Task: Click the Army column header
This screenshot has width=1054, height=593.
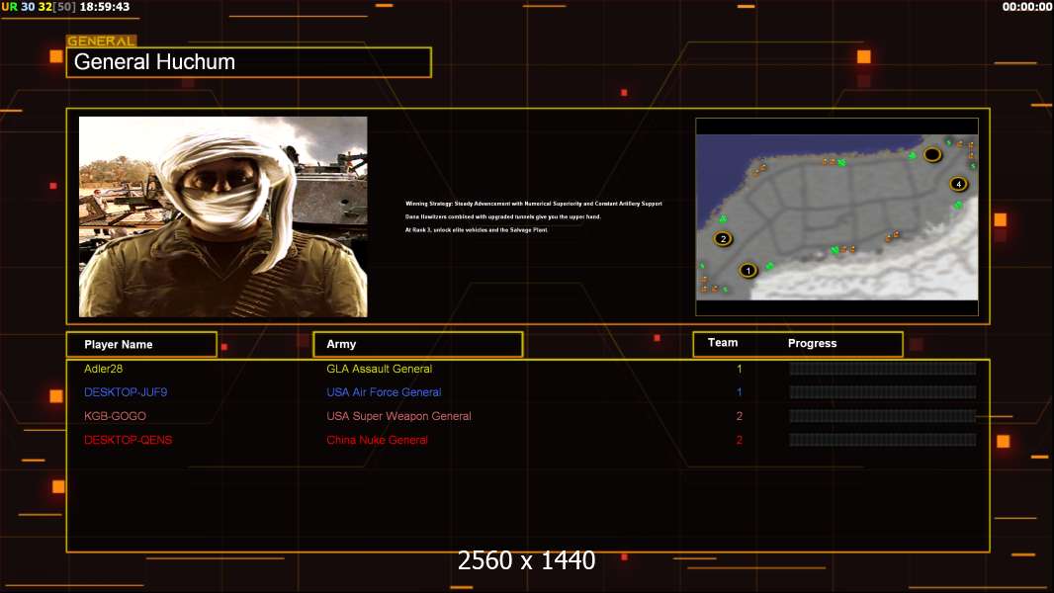Action: (x=418, y=344)
